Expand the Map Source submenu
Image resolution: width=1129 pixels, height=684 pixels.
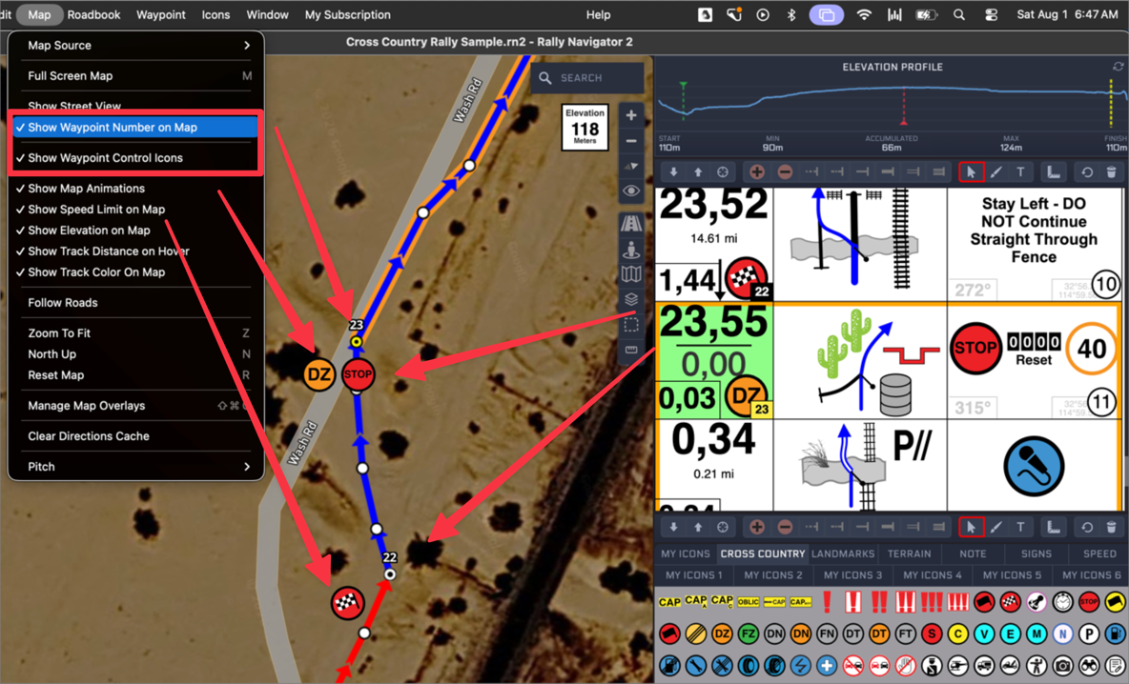point(135,46)
